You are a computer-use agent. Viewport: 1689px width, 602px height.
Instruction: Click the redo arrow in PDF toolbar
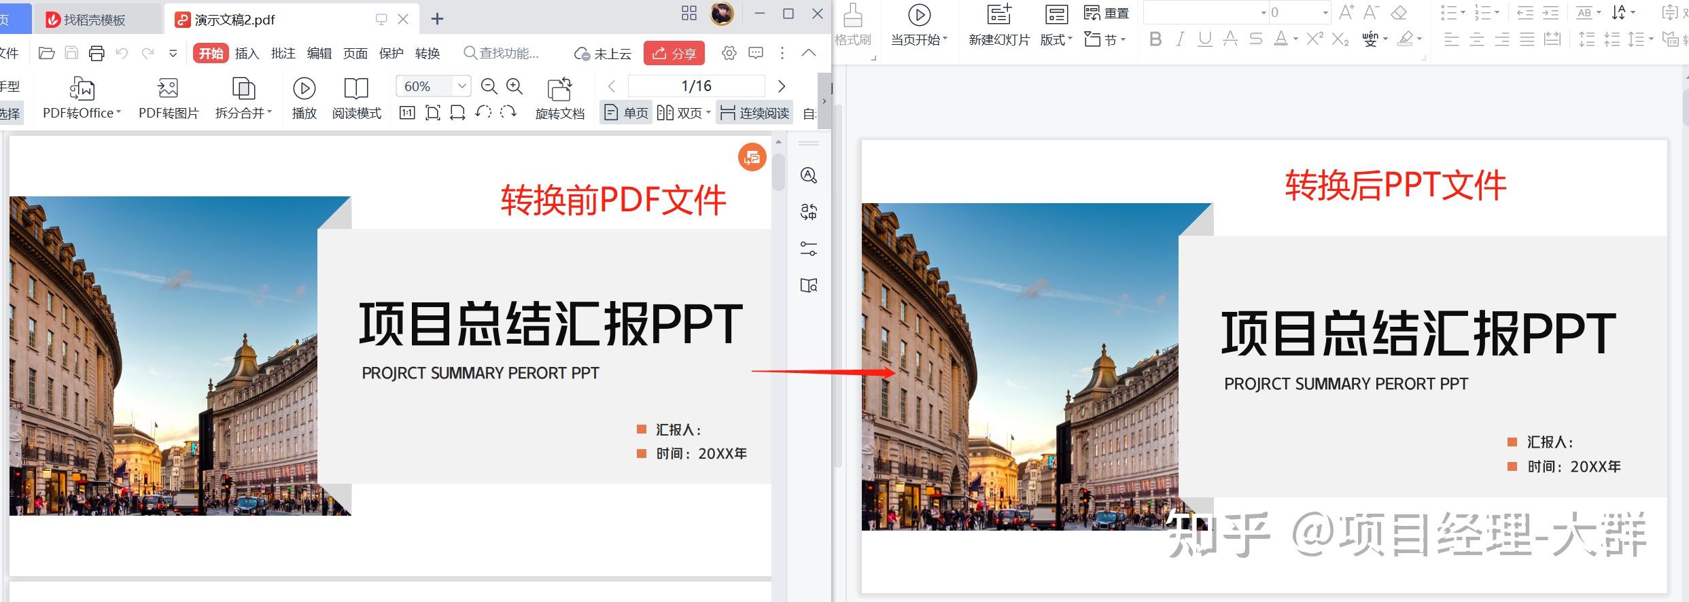147,53
